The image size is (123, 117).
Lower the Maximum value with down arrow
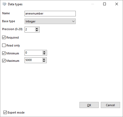click(44, 61)
